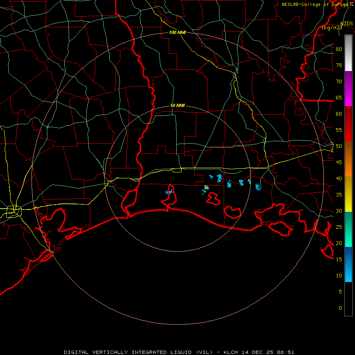This screenshot has width=355, height=355.
Task: Pick the white-gray top segment of color bar
Action: click(348, 53)
